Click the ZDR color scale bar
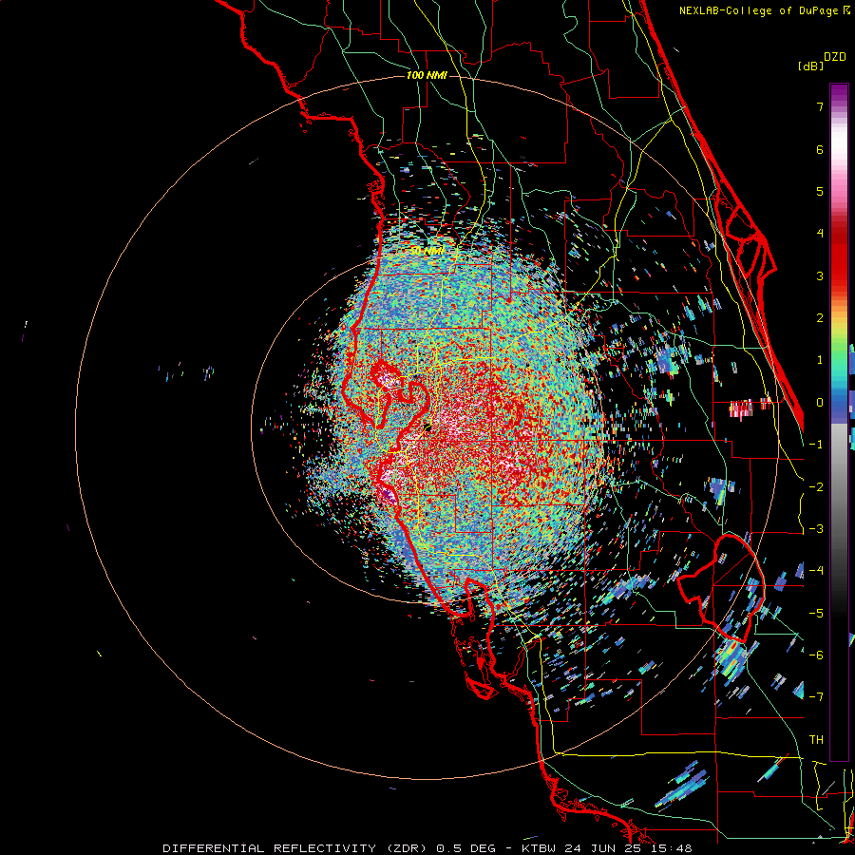 (839, 422)
